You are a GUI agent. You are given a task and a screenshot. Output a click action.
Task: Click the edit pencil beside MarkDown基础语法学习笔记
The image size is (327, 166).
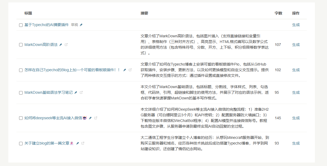[x=76, y=92]
